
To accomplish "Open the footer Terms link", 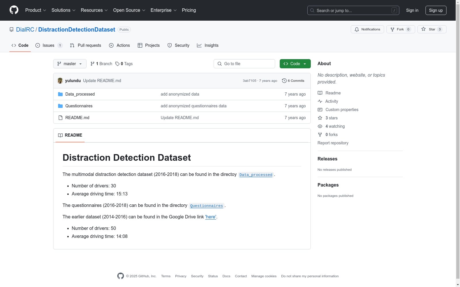I will tap(166, 276).
